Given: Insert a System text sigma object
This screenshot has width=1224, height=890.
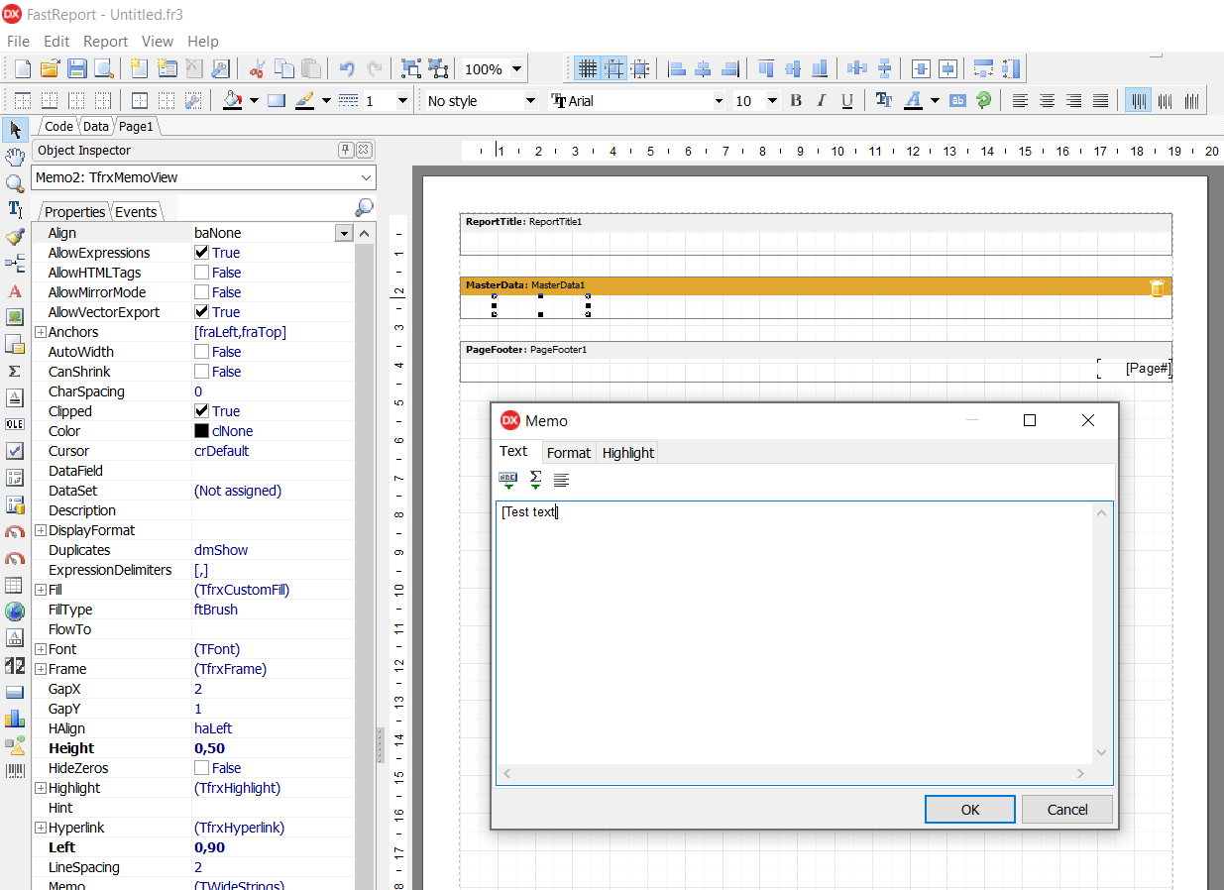Looking at the screenshot, I should click(15, 371).
